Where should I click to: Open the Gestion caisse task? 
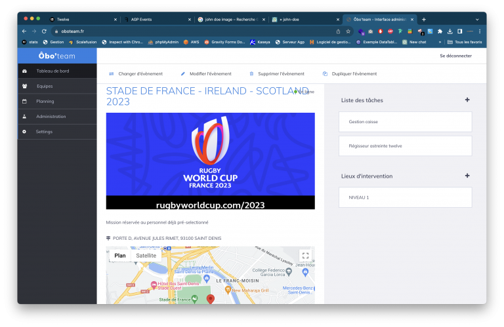406,122
